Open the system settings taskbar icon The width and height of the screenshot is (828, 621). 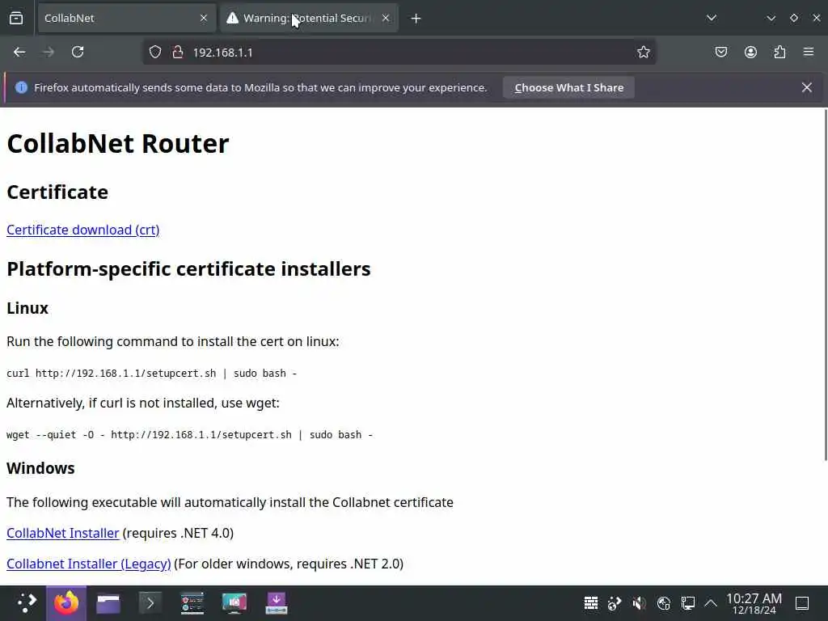pos(192,603)
